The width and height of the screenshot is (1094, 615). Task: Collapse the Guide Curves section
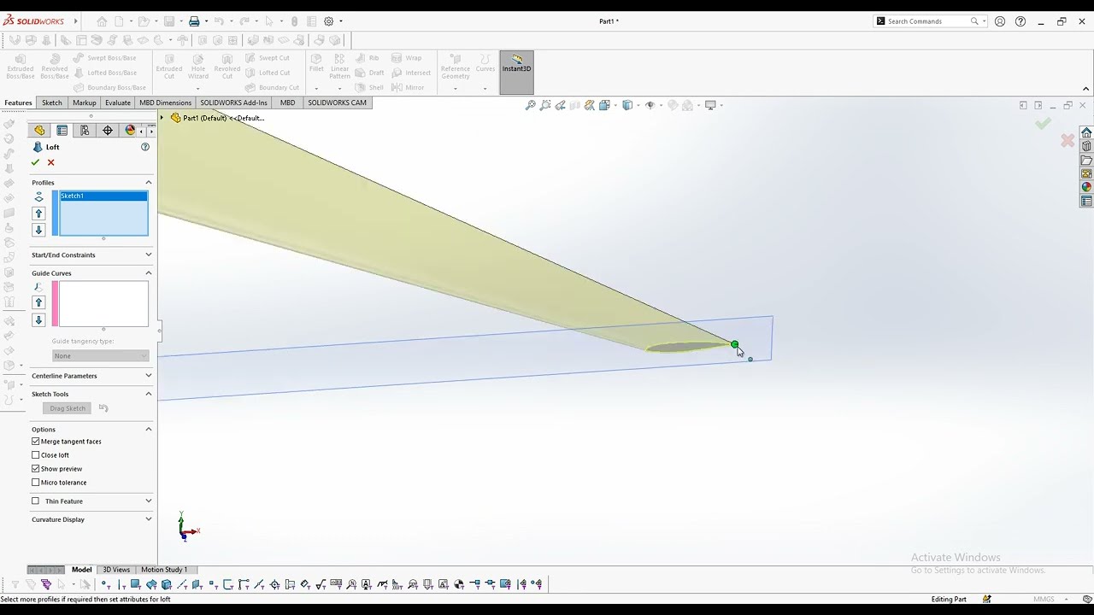pyautogui.click(x=148, y=273)
